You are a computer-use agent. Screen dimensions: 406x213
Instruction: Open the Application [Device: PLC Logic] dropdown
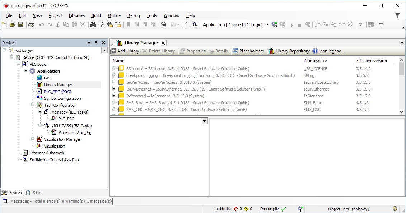267,25
